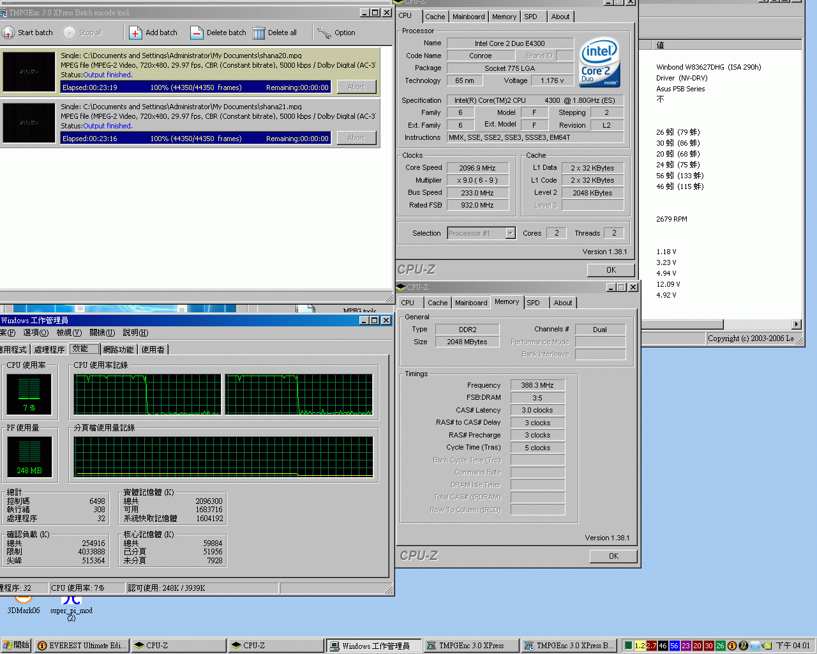Click the Start batch icon in TMPGEnc

8,33
